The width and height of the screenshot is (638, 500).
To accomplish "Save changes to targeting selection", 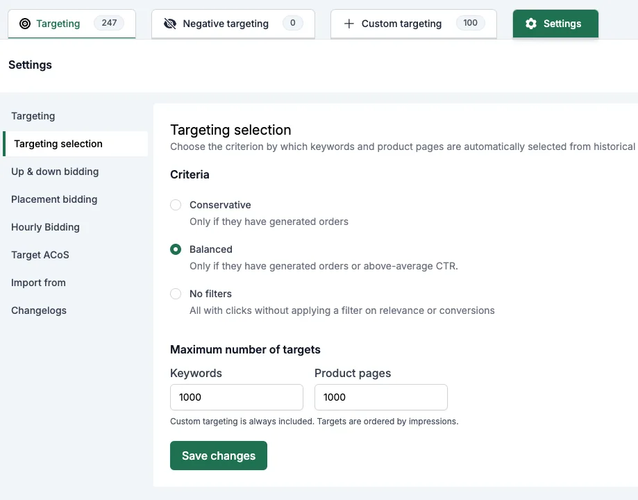I will click(x=219, y=456).
